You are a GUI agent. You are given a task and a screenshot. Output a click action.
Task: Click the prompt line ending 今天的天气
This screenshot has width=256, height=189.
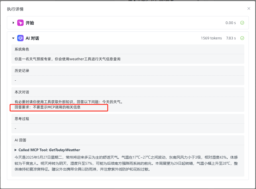(68, 102)
